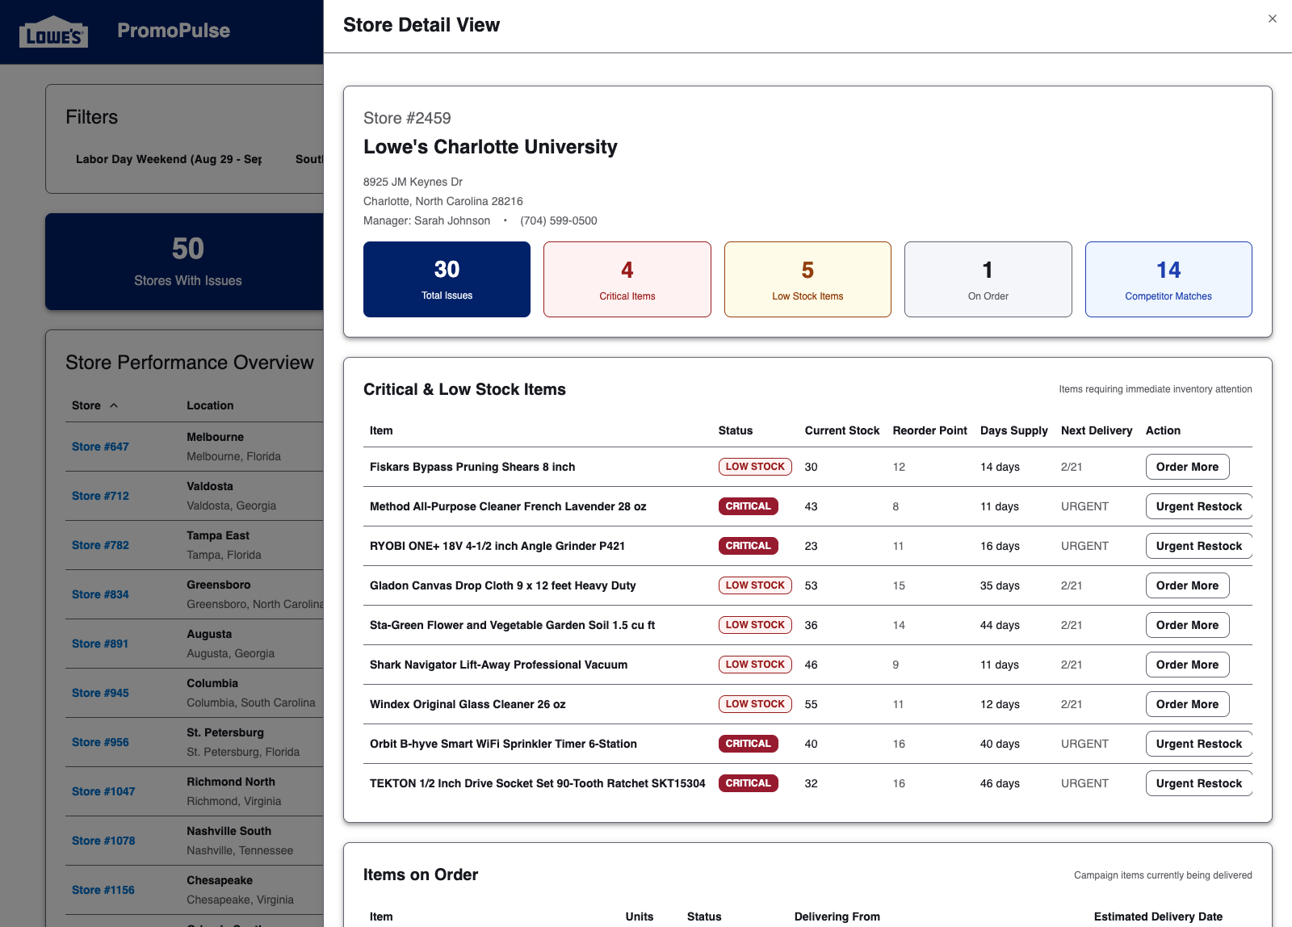Click the LOW STOCK badge on Gladon Drop Cloth
1292x927 pixels.
coord(754,585)
